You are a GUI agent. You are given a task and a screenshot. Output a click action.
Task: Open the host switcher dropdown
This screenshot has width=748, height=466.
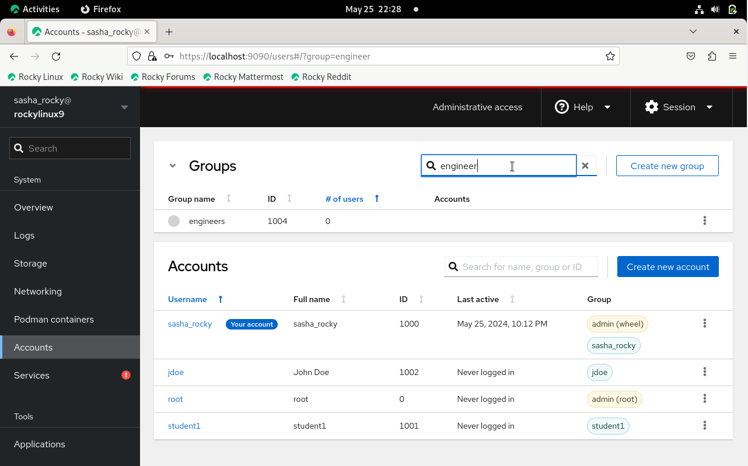(124, 107)
